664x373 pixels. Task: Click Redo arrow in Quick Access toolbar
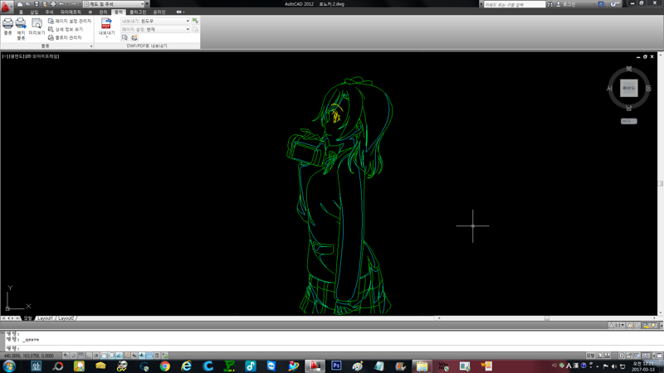click(73, 4)
